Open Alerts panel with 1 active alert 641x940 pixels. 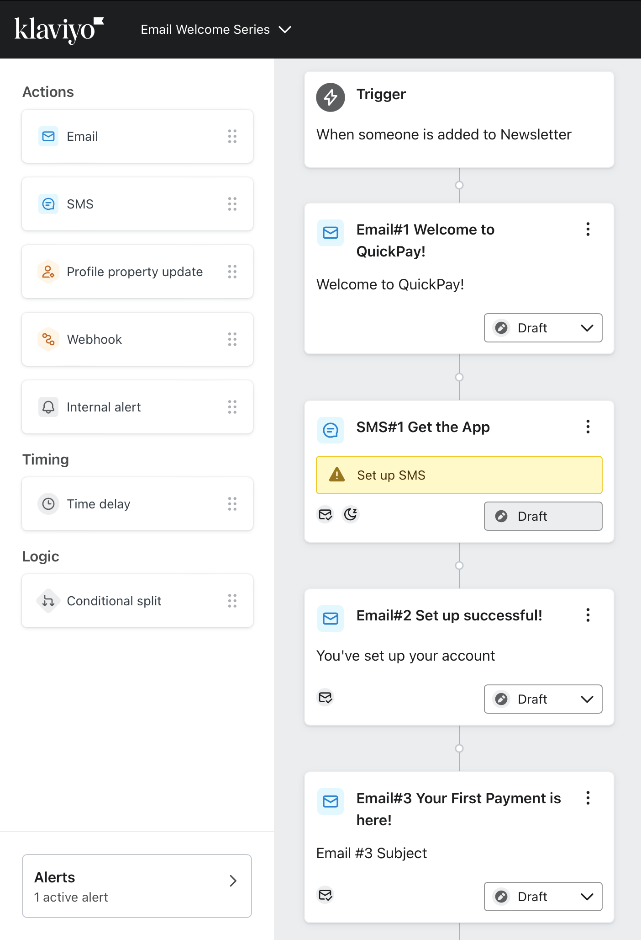click(137, 886)
